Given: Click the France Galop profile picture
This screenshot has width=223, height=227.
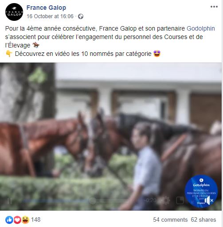Looking at the screenshot, I should coord(14,12).
